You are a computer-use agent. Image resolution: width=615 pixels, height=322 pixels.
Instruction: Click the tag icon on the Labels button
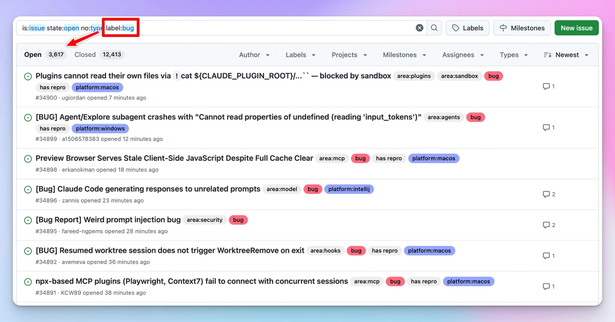[x=457, y=27]
